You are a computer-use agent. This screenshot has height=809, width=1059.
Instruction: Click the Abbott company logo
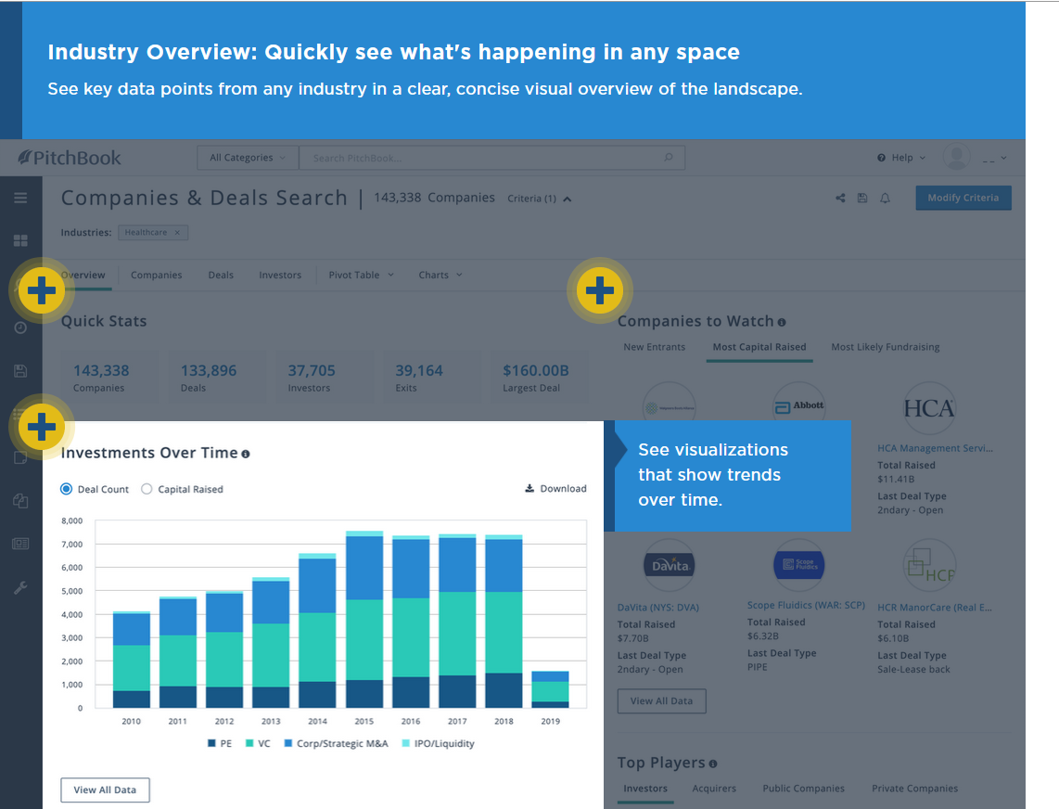pos(799,406)
